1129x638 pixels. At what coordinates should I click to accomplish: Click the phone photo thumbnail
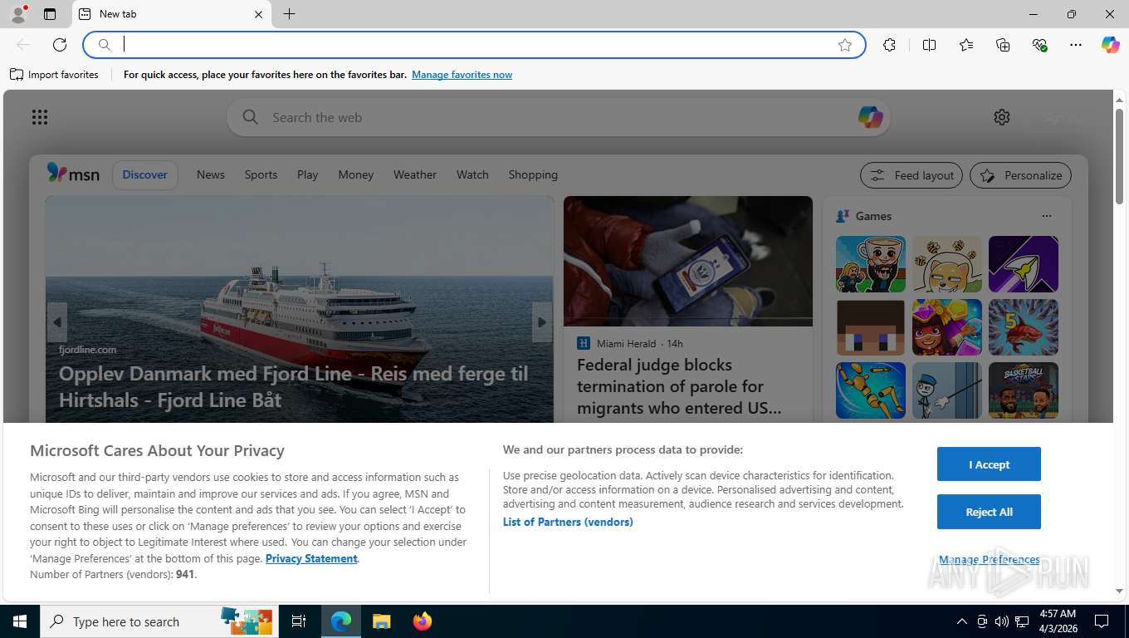coord(688,261)
